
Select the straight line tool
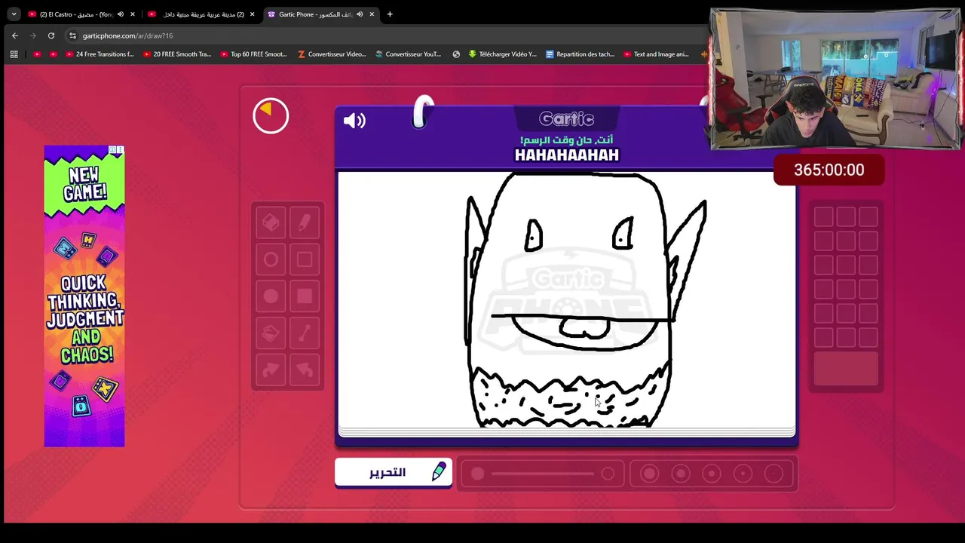[x=305, y=333]
